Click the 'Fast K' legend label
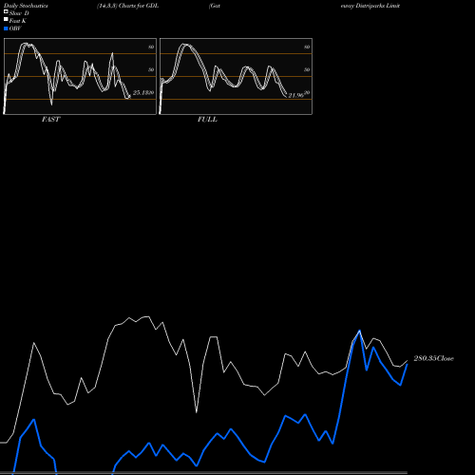The width and height of the screenshot is (475, 475). (18, 21)
